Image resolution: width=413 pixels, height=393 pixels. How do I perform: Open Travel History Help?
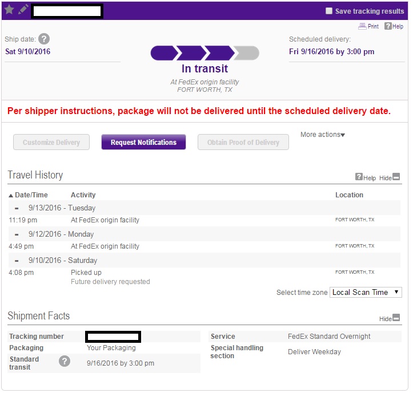[366, 177]
